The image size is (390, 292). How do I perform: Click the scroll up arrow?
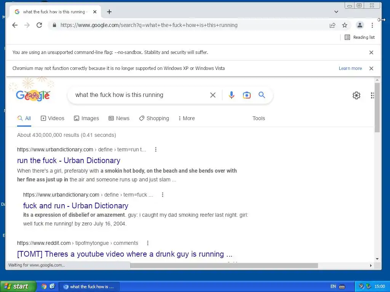pos(377,80)
